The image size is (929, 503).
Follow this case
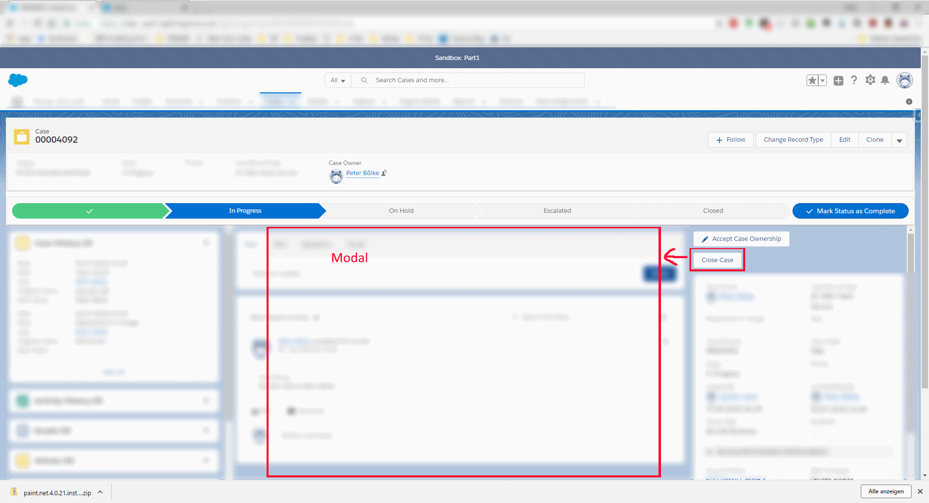click(x=731, y=140)
